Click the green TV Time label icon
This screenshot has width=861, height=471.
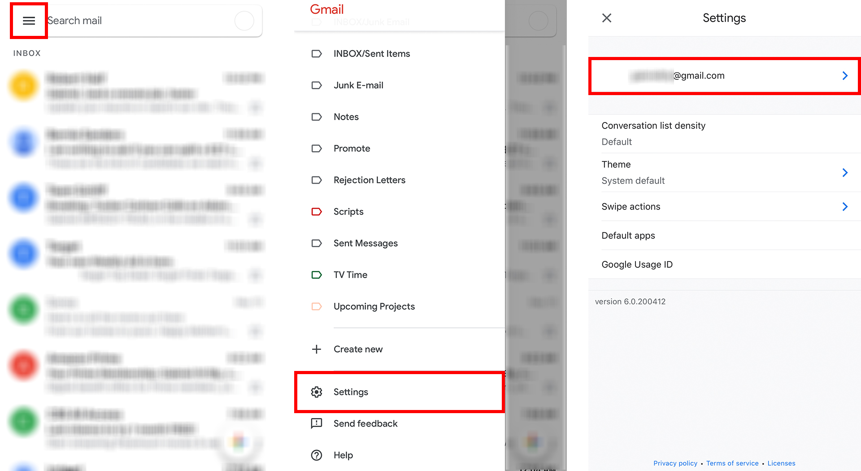tap(317, 275)
